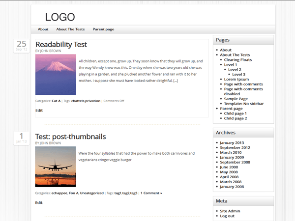295x221 pixels.
Task: Click the Mount Fuji post thumbnail
Action: click(x=56, y=75)
